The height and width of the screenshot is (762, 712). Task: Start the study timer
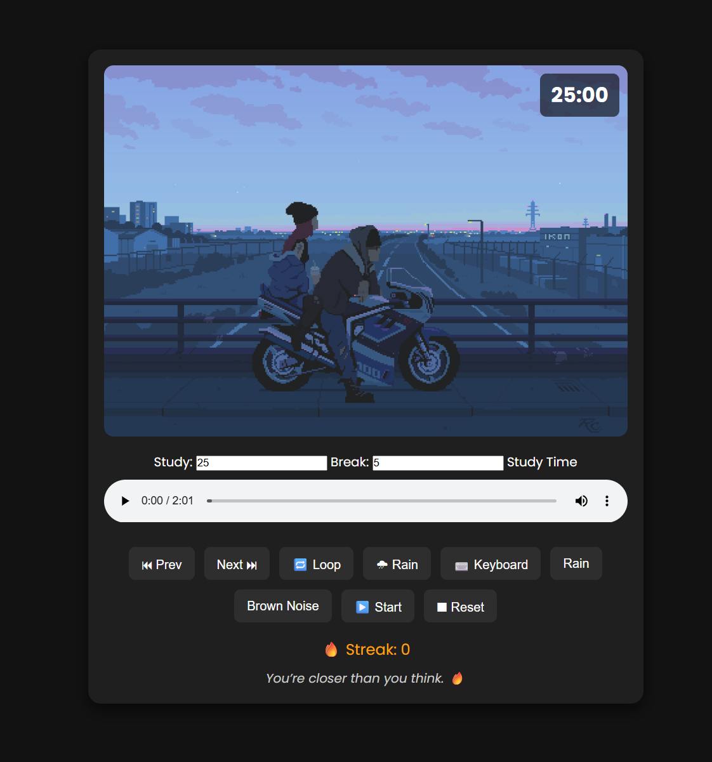coord(378,607)
